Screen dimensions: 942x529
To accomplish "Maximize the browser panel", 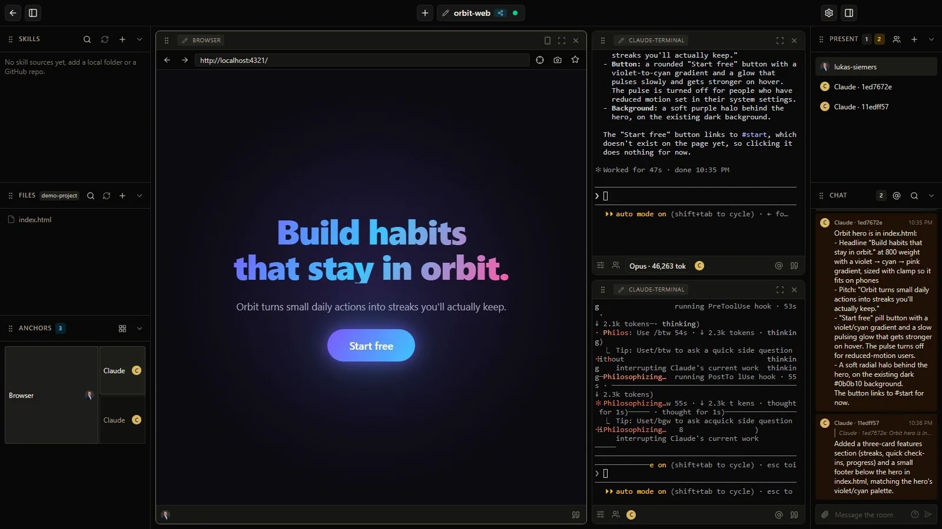I will (562, 41).
